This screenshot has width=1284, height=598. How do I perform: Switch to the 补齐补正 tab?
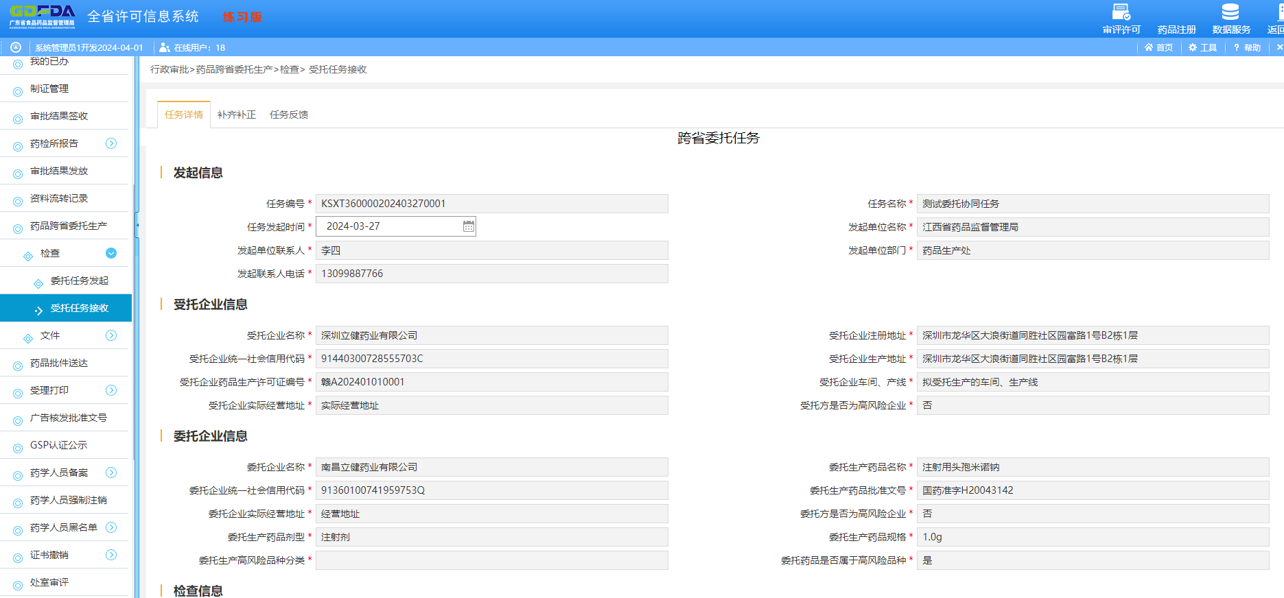(x=236, y=115)
